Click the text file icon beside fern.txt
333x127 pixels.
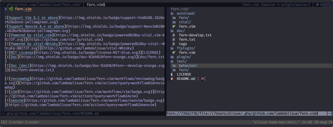click(x=174, y=39)
